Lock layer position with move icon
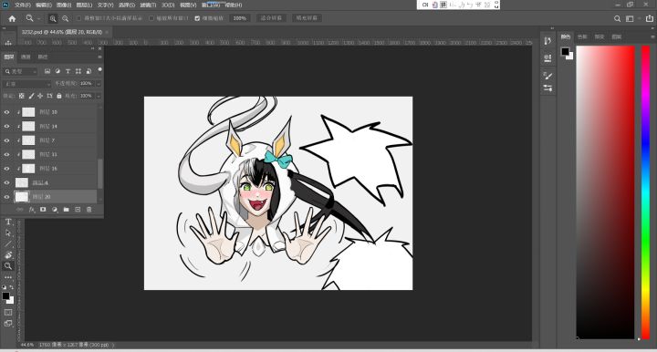The image size is (657, 352). click(x=40, y=96)
